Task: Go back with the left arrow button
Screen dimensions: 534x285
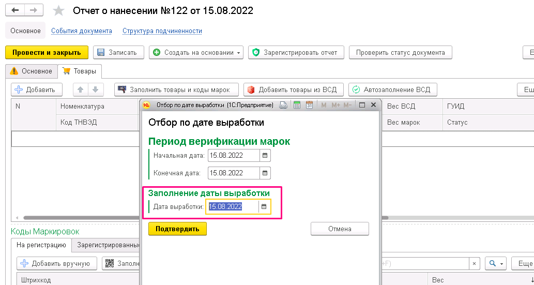Action: point(15,10)
